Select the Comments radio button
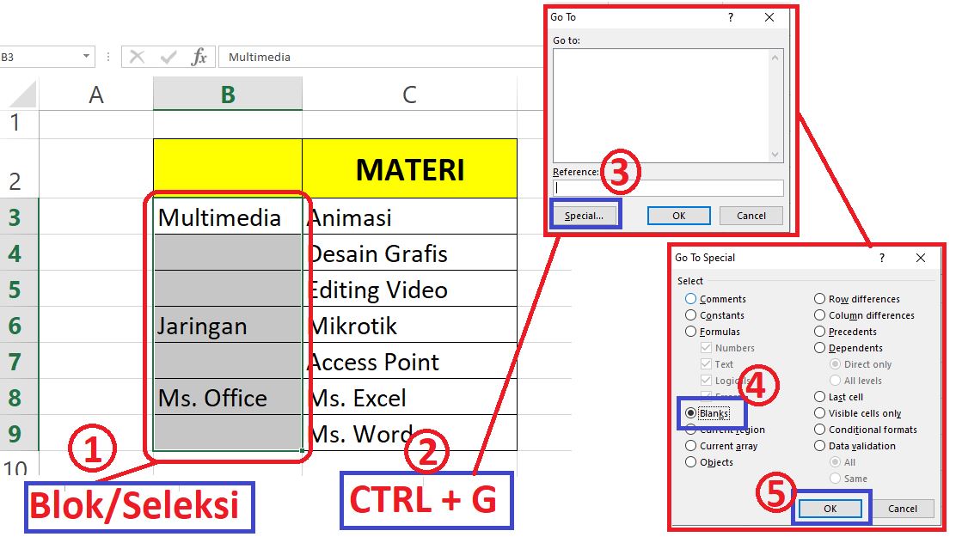 point(691,298)
